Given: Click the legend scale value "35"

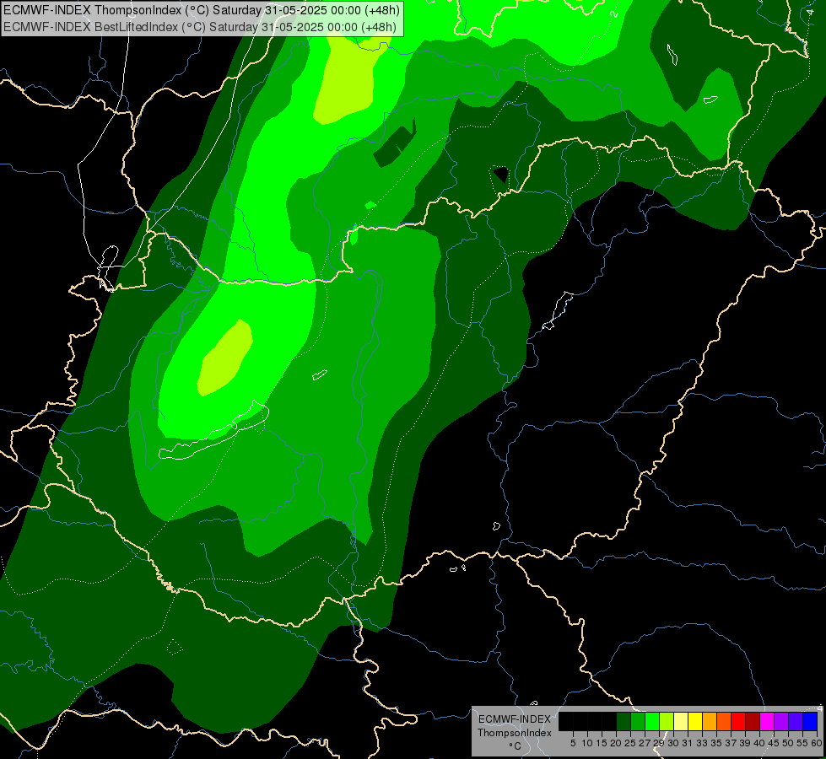Looking at the screenshot, I should (x=716, y=743).
